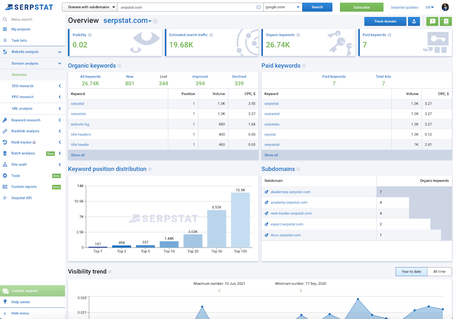
Task: Click the Backlink analysis chain icon
Action: 5,131
